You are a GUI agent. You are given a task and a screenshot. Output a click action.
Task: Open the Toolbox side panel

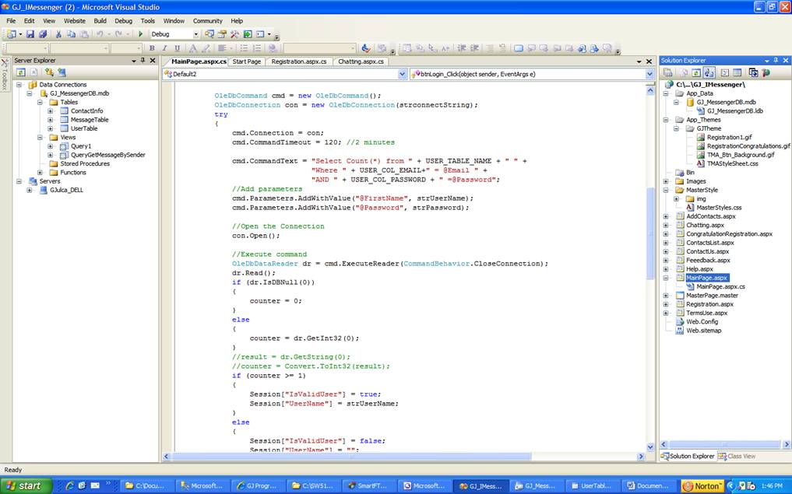click(4, 74)
